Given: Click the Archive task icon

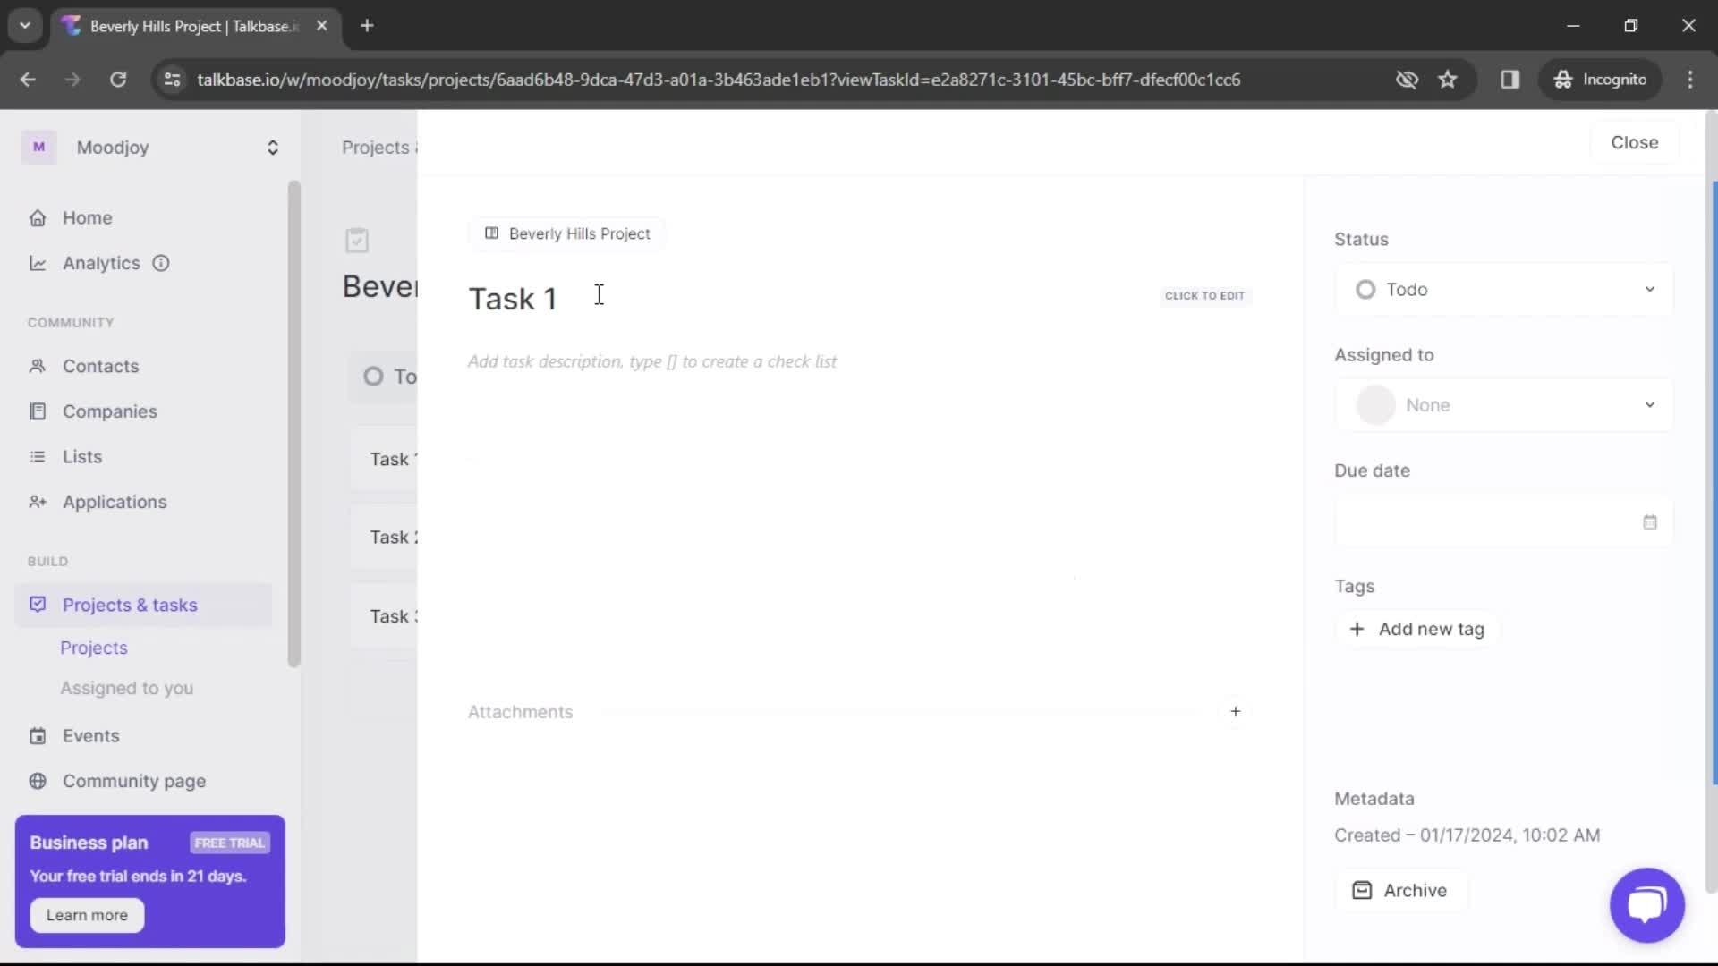Looking at the screenshot, I should (x=1363, y=891).
